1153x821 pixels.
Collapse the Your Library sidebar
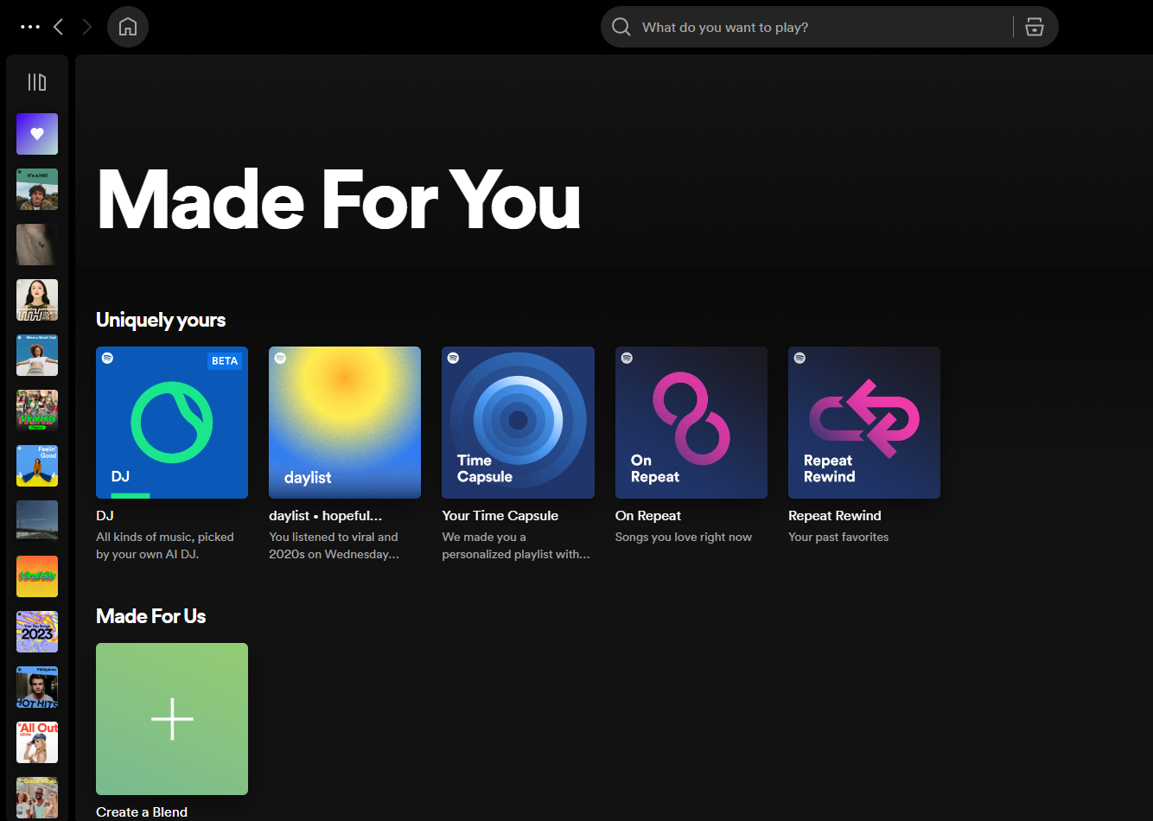pos(36,82)
